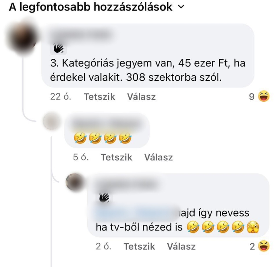This screenshot has height=267, width=278.
Task: Open the laughing reaction count showing 9
Action: (259, 96)
